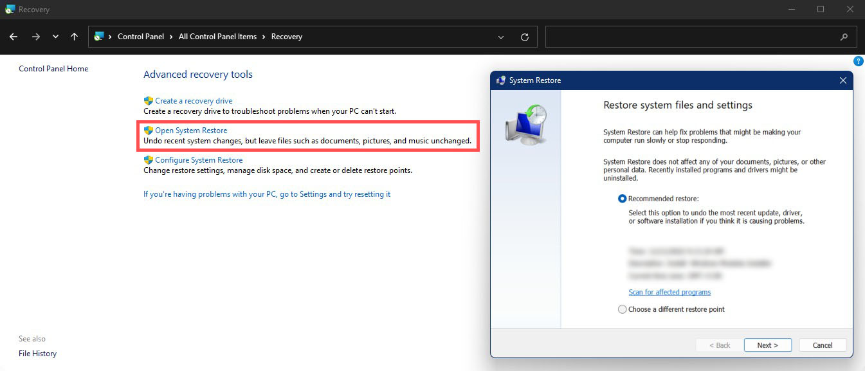This screenshot has height=371, width=865.
Task: Go forward using the Forward arrow
Action: pyautogui.click(x=36, y=37)
